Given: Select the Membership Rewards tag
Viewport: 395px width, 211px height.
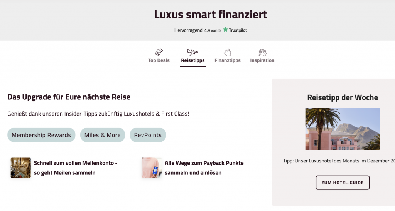Looking at the screenshot, I should coord(41,135).
